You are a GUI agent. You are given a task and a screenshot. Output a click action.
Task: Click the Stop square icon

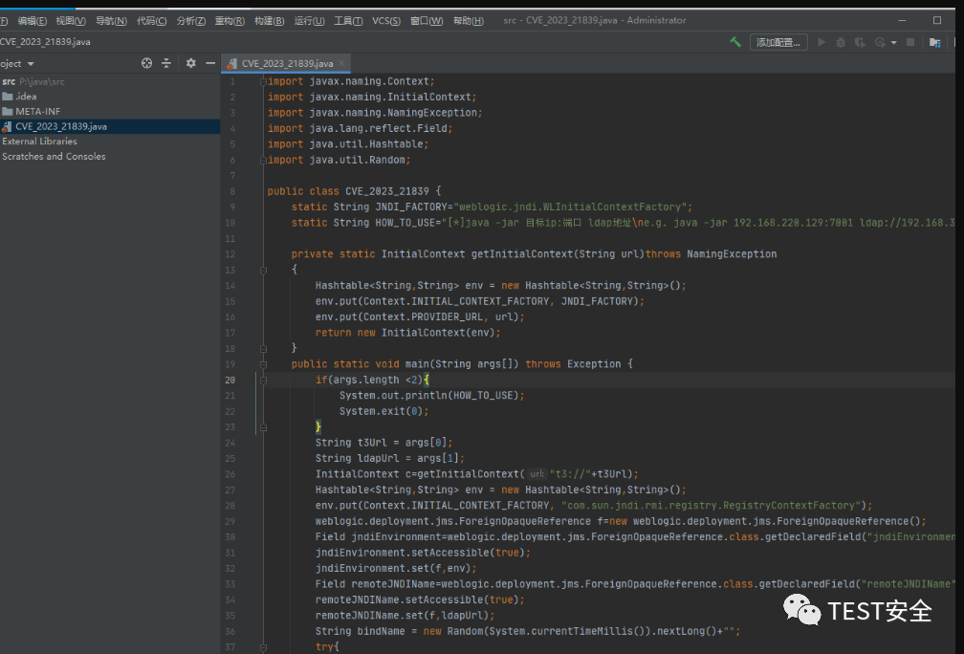click(x=910, y=42)
